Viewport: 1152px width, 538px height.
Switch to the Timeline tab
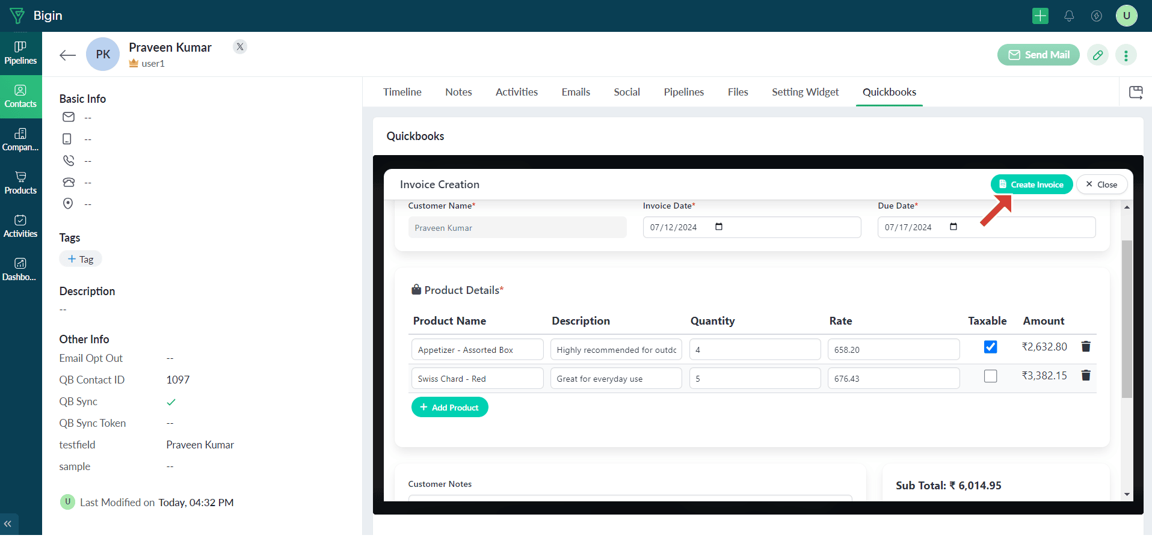[x=402, y=92]
